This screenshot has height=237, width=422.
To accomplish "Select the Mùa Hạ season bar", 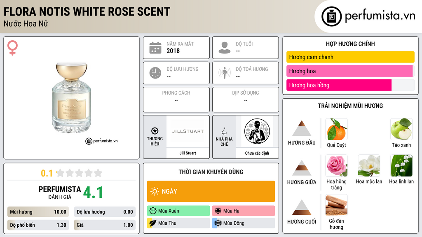I will pyautogui.click(x=244, y=211).
